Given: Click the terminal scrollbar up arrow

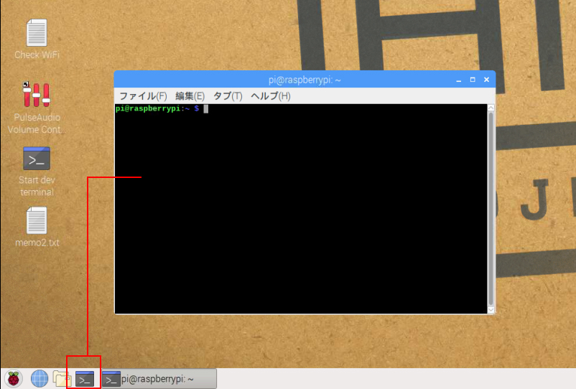Looking at the screenshot, I should [x=491, y=108].
